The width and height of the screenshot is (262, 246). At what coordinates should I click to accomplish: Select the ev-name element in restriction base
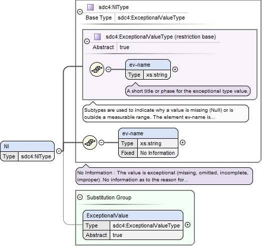click(x=148, y=69)
